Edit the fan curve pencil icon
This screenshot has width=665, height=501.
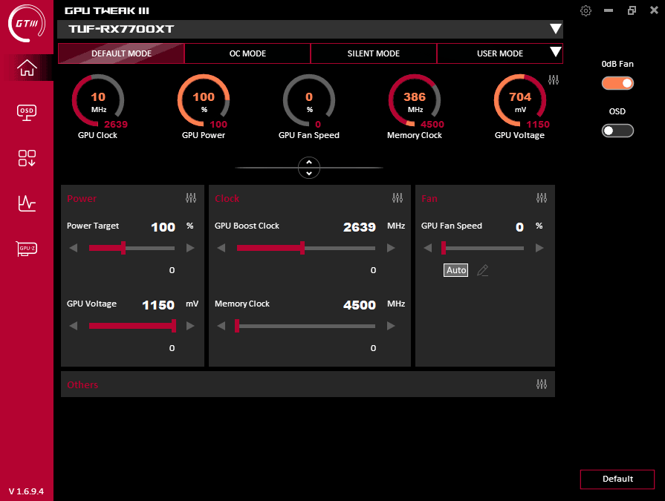tap(483, 270)
